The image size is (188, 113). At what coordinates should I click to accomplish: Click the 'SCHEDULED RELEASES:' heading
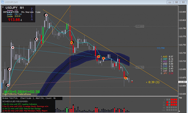pos(15,102)
